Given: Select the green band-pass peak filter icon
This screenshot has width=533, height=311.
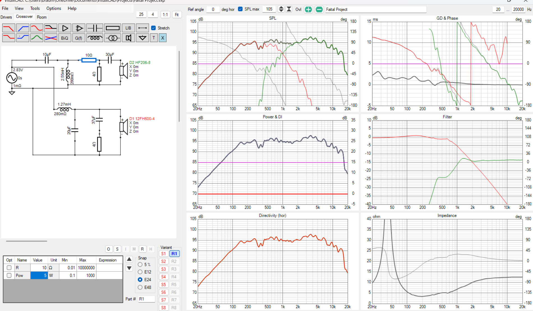Looking at the screenshot, I should pos(36,38).
